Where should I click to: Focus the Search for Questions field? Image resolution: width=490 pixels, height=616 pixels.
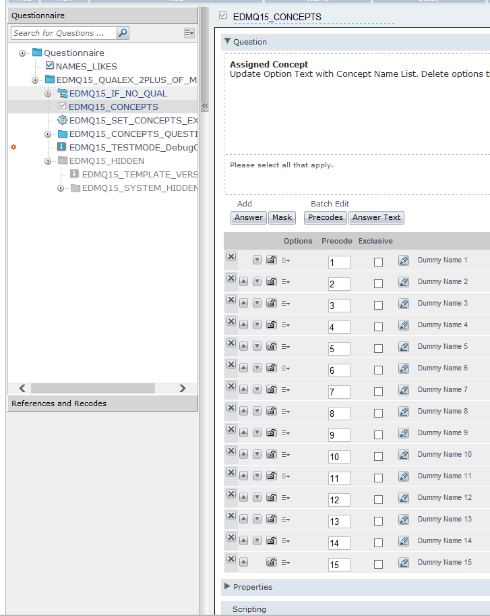click(x=64, y=33)
